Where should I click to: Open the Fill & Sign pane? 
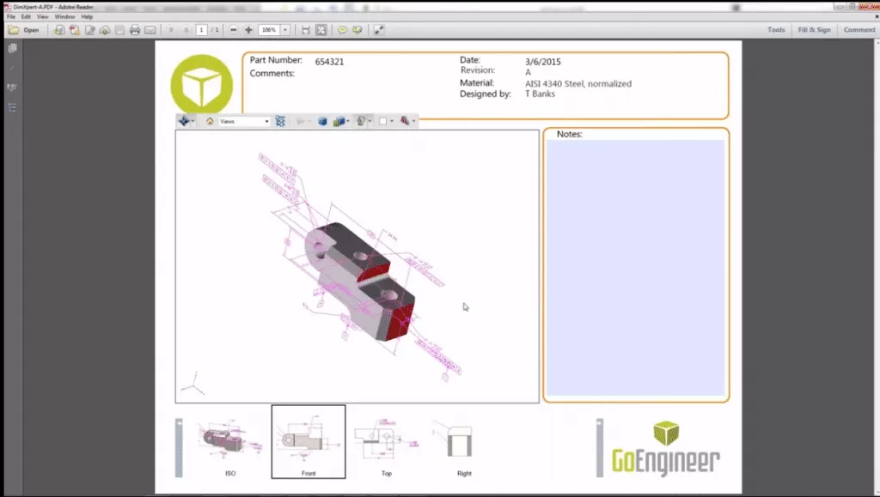point(815,30)
